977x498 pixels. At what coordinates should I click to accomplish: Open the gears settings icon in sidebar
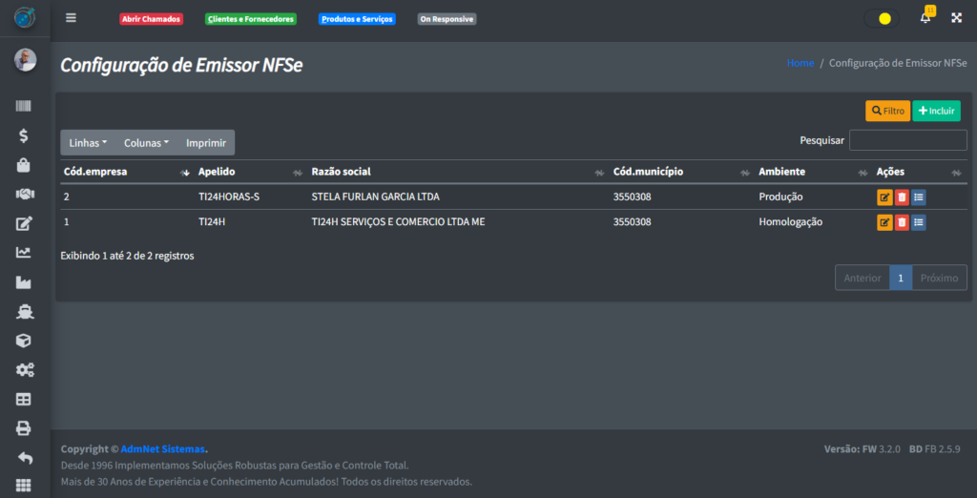click(x=24, y=370)
